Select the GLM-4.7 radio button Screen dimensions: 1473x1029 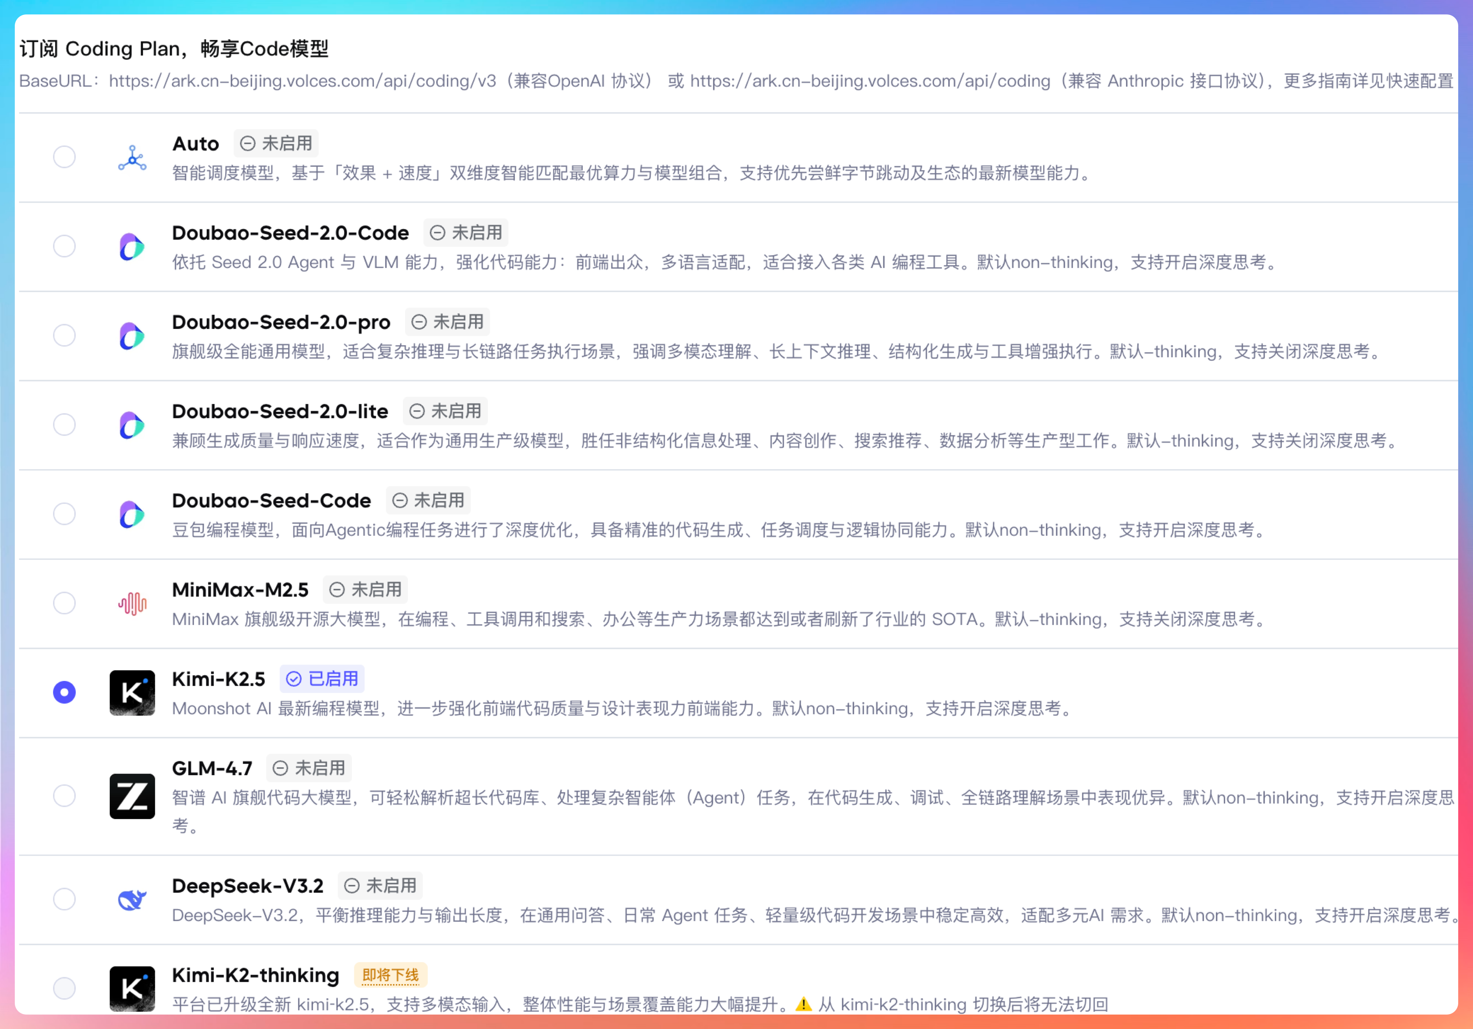64,795
